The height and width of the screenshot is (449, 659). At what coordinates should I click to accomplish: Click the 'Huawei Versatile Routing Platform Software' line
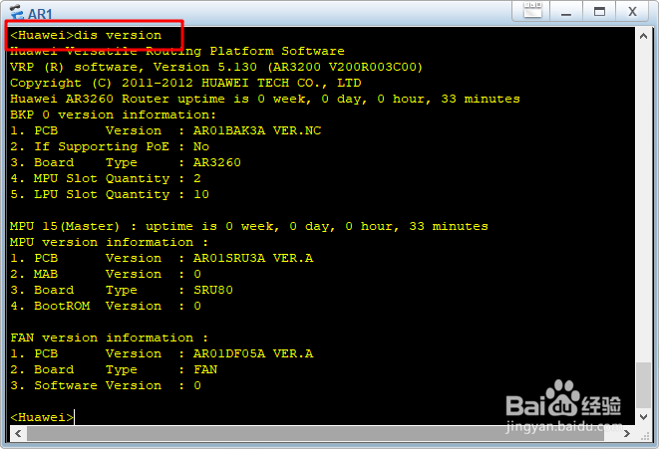click(176, 51)
